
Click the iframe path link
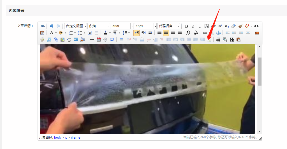tap(76, 137)
